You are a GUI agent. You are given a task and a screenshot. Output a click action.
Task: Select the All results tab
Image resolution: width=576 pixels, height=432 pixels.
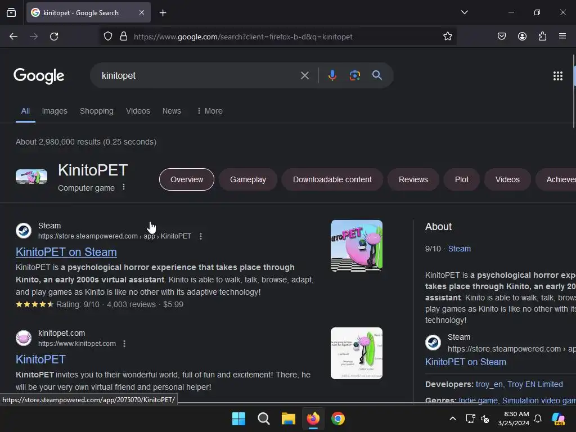click(x=25, y=111)
